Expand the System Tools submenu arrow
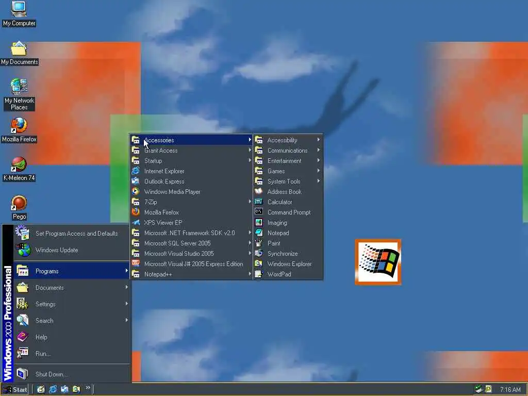528x396 pixels. pos(318,181)
